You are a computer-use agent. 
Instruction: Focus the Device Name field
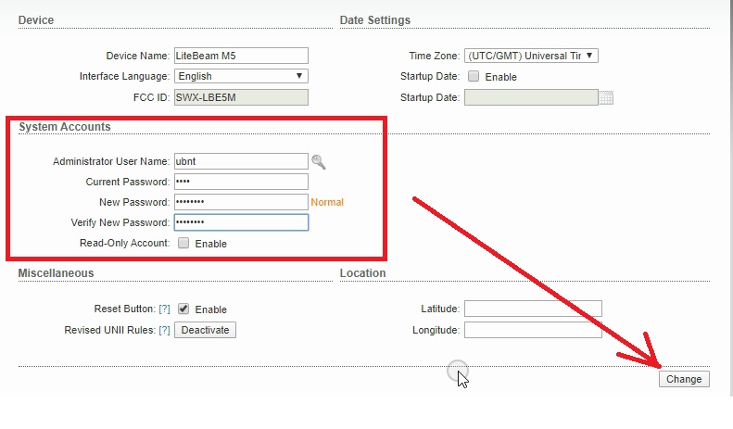click(x=241, y=56)
